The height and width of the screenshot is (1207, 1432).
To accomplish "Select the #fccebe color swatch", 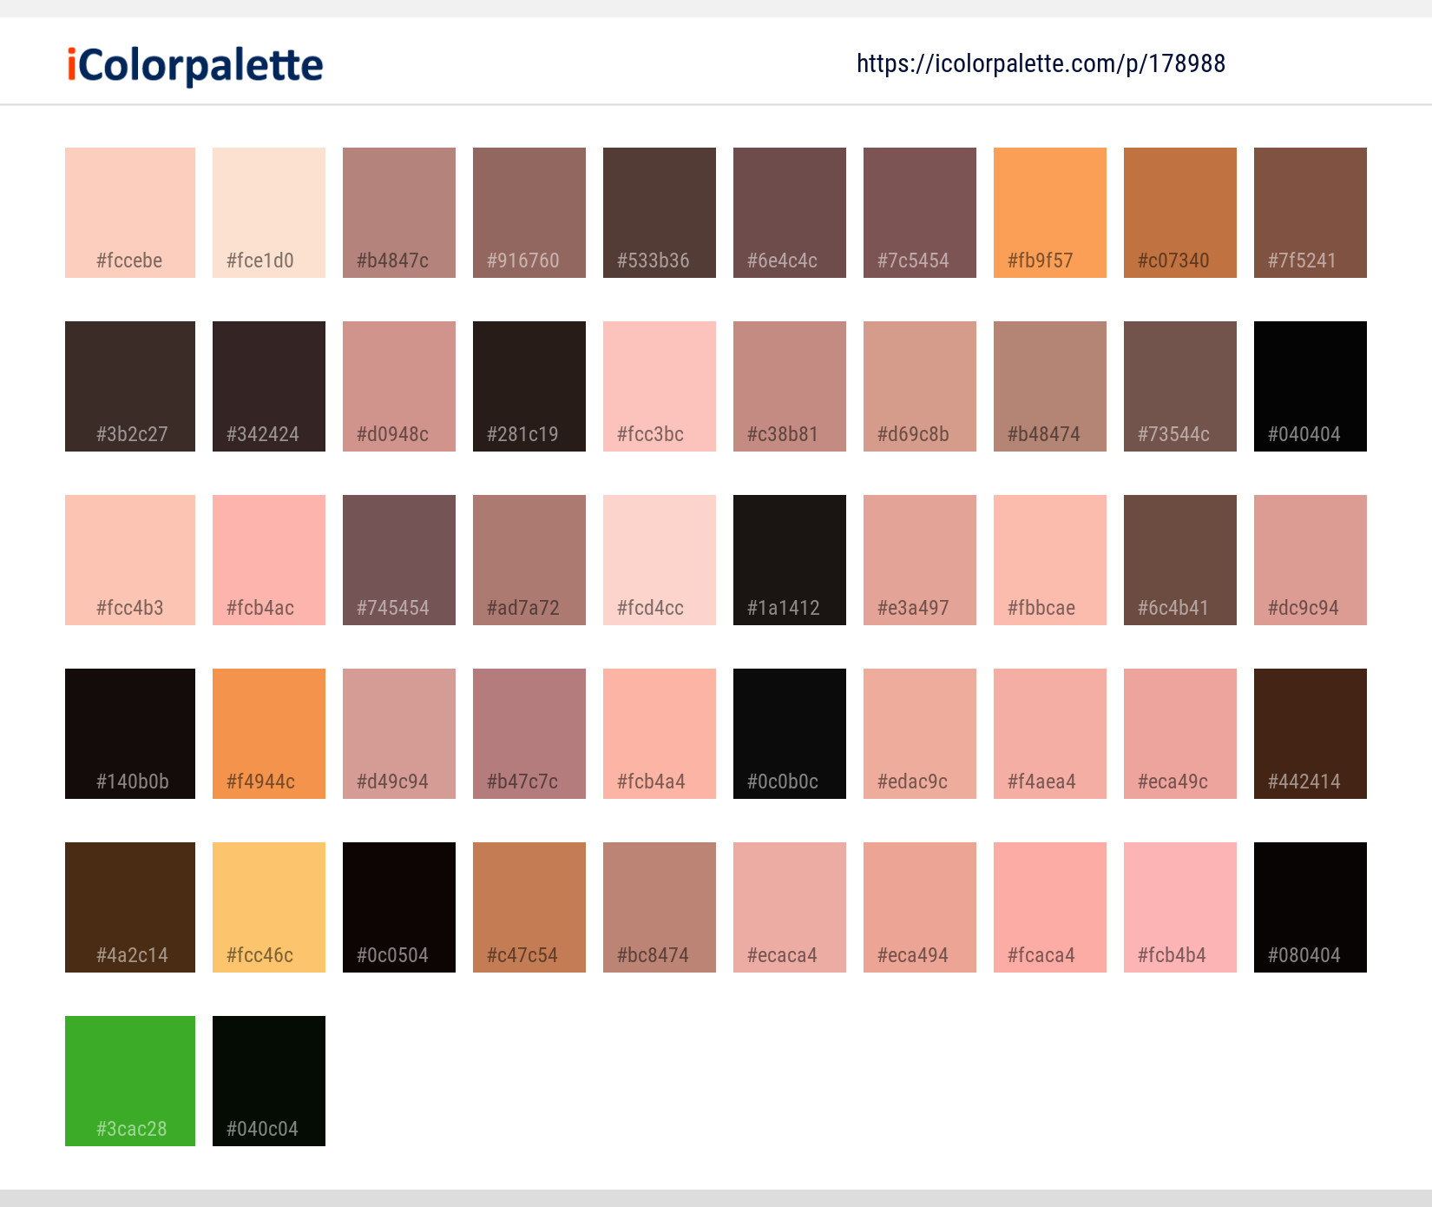I will 130,213.
